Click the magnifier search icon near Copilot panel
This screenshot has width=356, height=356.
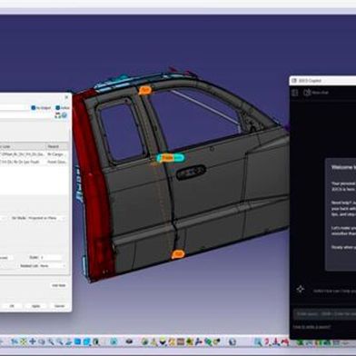click(x=259, y=342)
